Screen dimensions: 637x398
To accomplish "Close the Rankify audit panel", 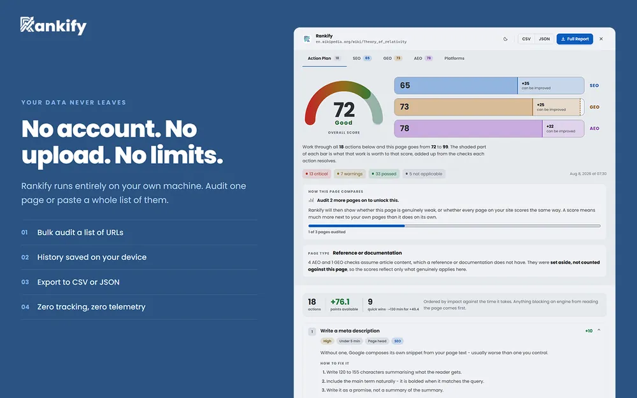I will tap(601, 39).
